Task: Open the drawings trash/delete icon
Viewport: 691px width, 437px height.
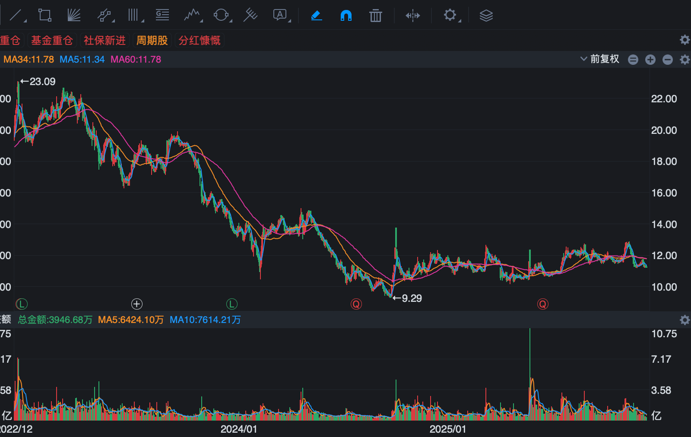Action: [x=375, y=15]
